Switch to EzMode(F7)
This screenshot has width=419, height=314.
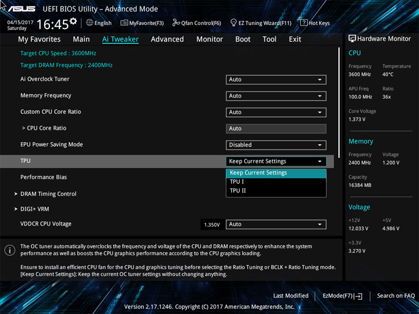(x=343, y=296)
